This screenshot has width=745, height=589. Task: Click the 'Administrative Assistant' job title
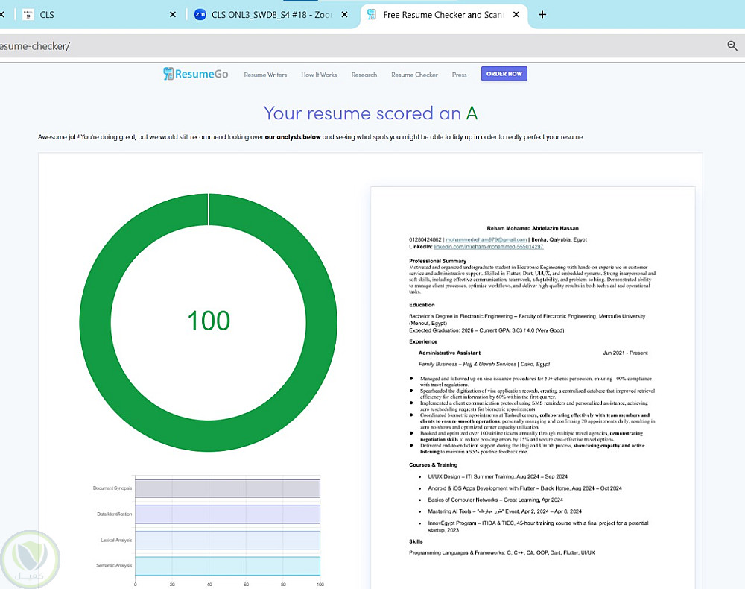coord(449,353)
